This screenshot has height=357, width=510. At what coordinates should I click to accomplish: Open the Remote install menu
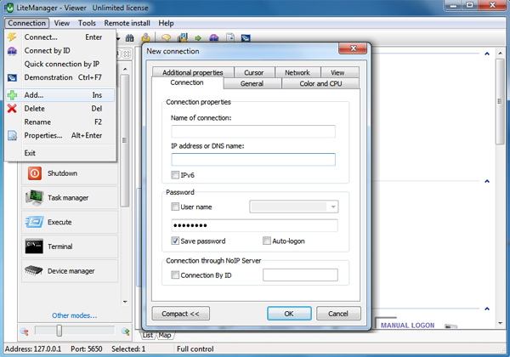click(127, 23)
